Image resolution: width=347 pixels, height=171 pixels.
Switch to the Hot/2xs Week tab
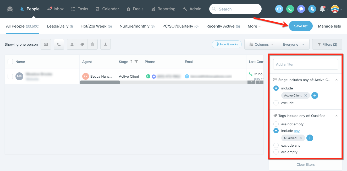pyautogui.click(x=96, y=26)
